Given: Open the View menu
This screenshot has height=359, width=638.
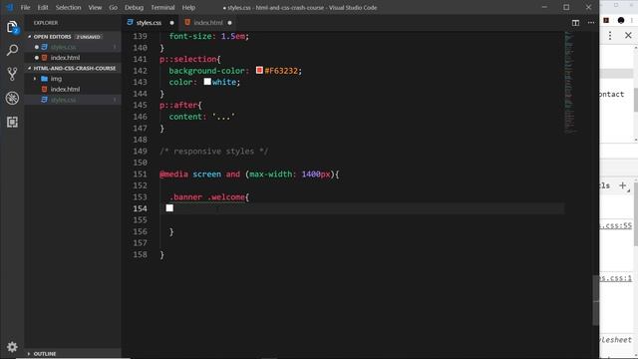Looking at the screenshot, I should point(96,7).
